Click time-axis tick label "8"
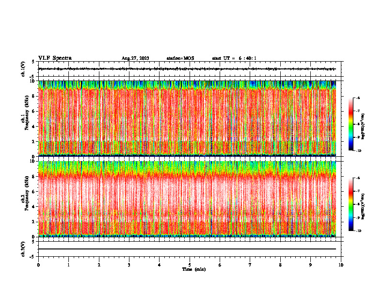 [x=280, y=265]
